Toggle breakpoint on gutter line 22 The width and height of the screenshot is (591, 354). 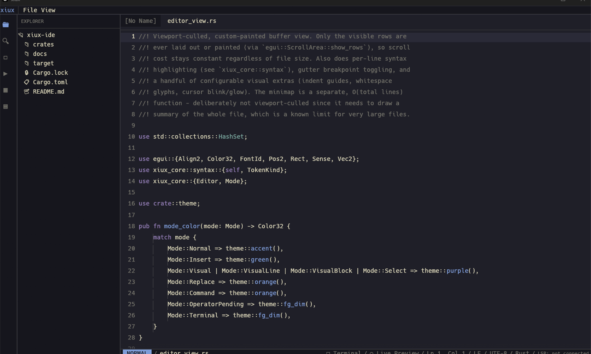[x=131, y=271]
